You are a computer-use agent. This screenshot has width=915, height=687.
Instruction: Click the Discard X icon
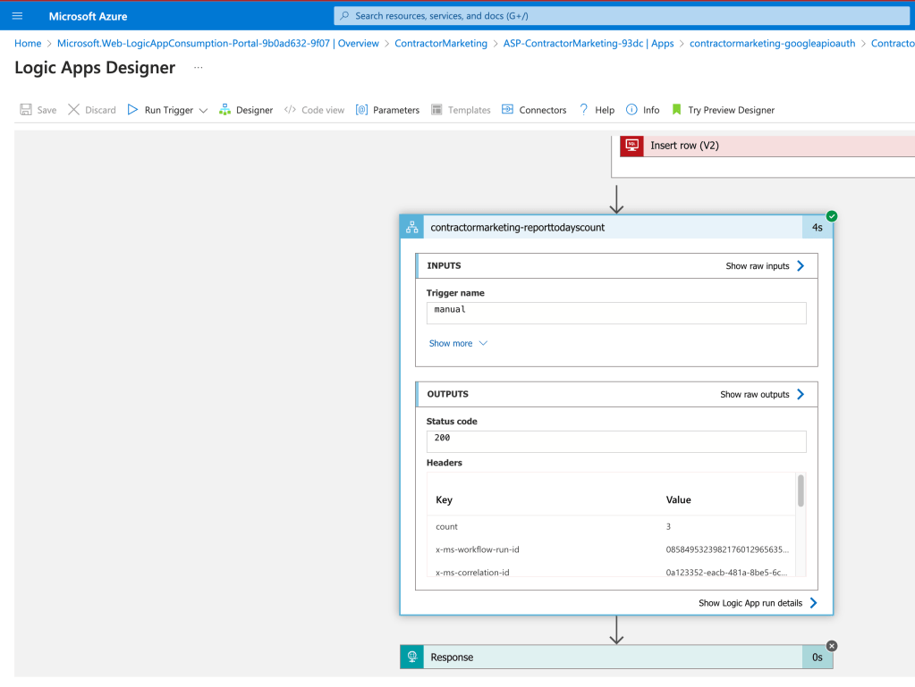[x=73, y=110]
